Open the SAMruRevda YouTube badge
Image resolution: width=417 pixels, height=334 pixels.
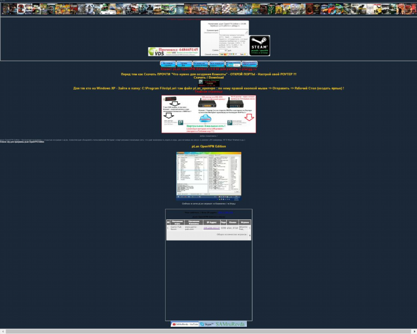185,324
